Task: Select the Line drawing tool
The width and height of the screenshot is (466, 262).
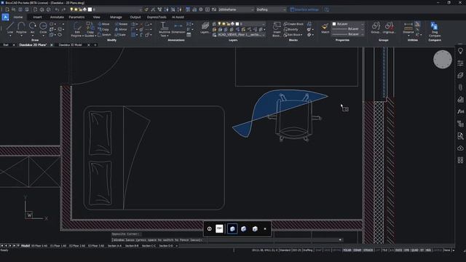Action: click(10, 28)
